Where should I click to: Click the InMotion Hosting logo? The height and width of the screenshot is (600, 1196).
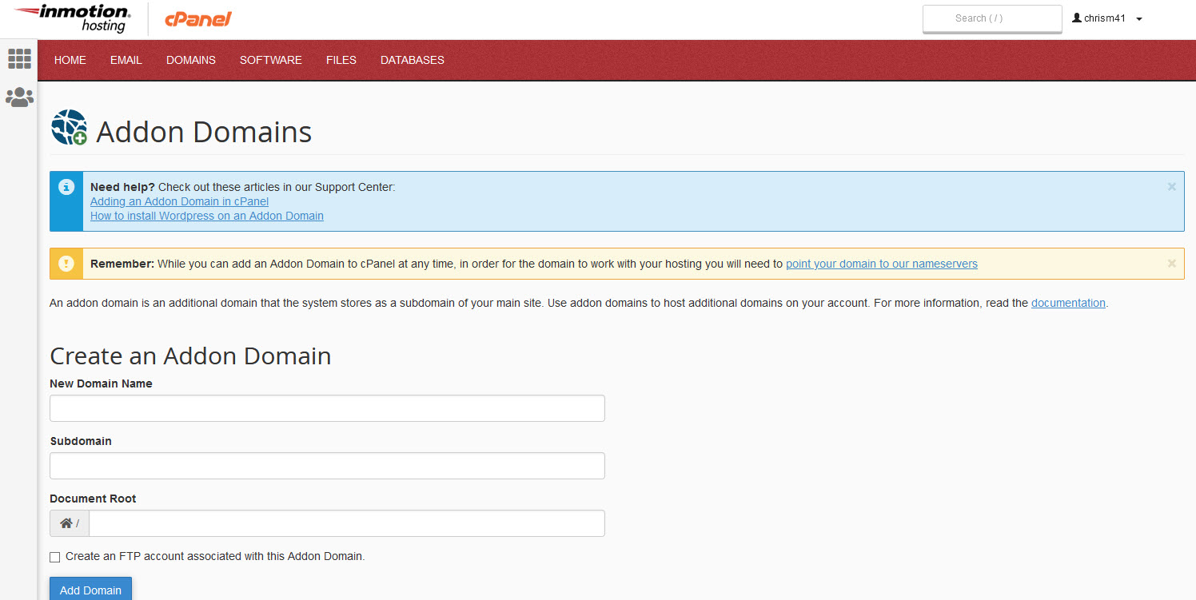coord(73,18)
